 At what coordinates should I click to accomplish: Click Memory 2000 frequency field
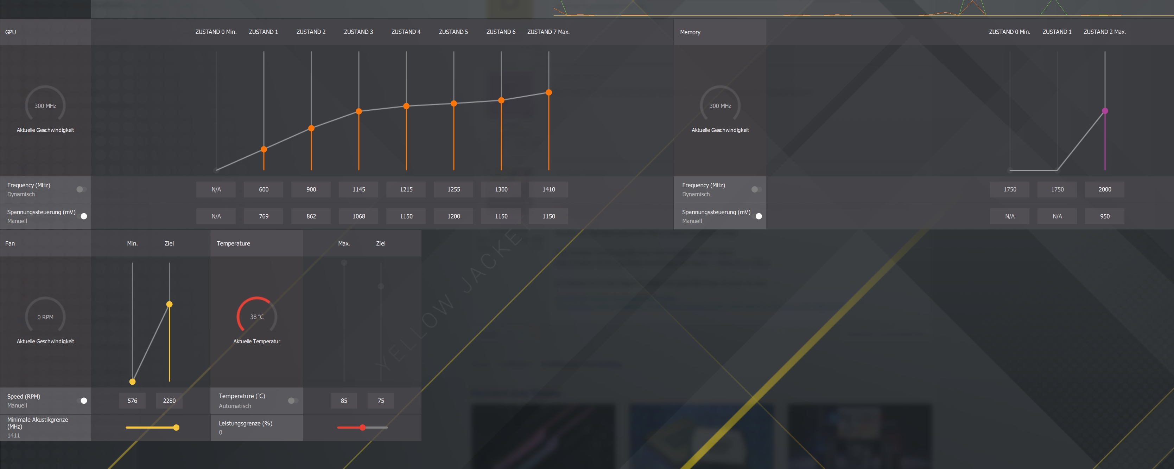1104,189
